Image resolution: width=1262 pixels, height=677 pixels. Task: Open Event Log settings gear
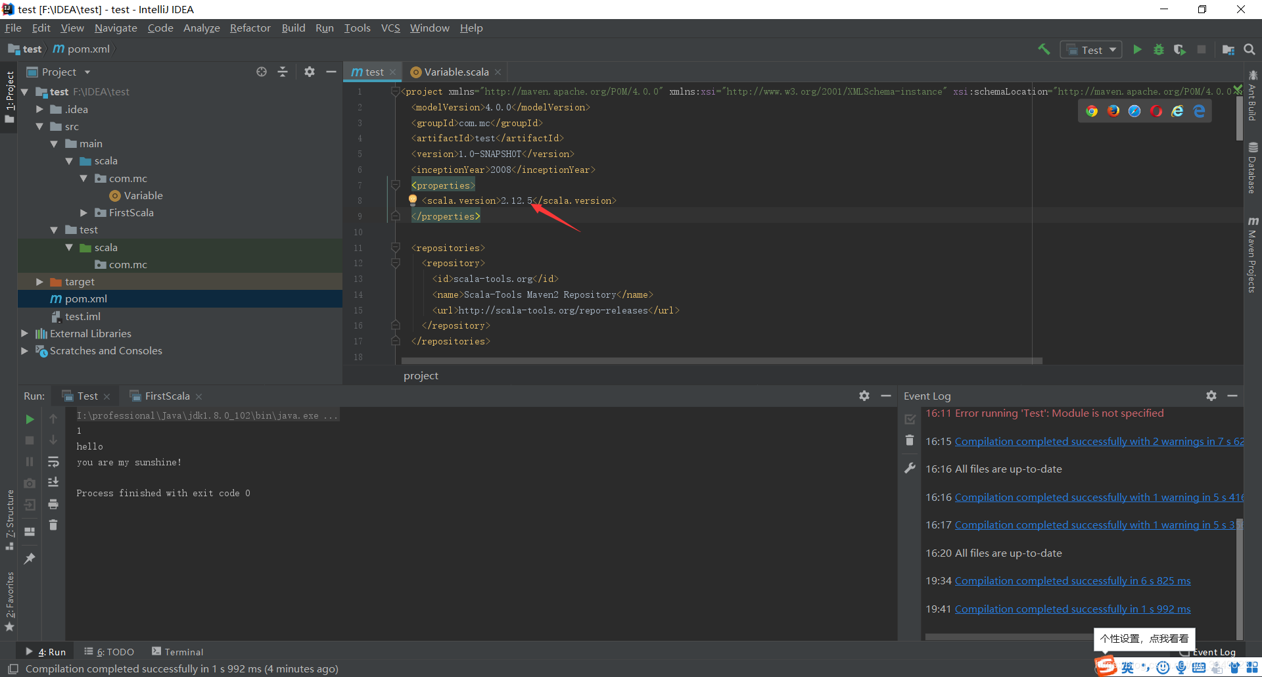point(1211,396)
